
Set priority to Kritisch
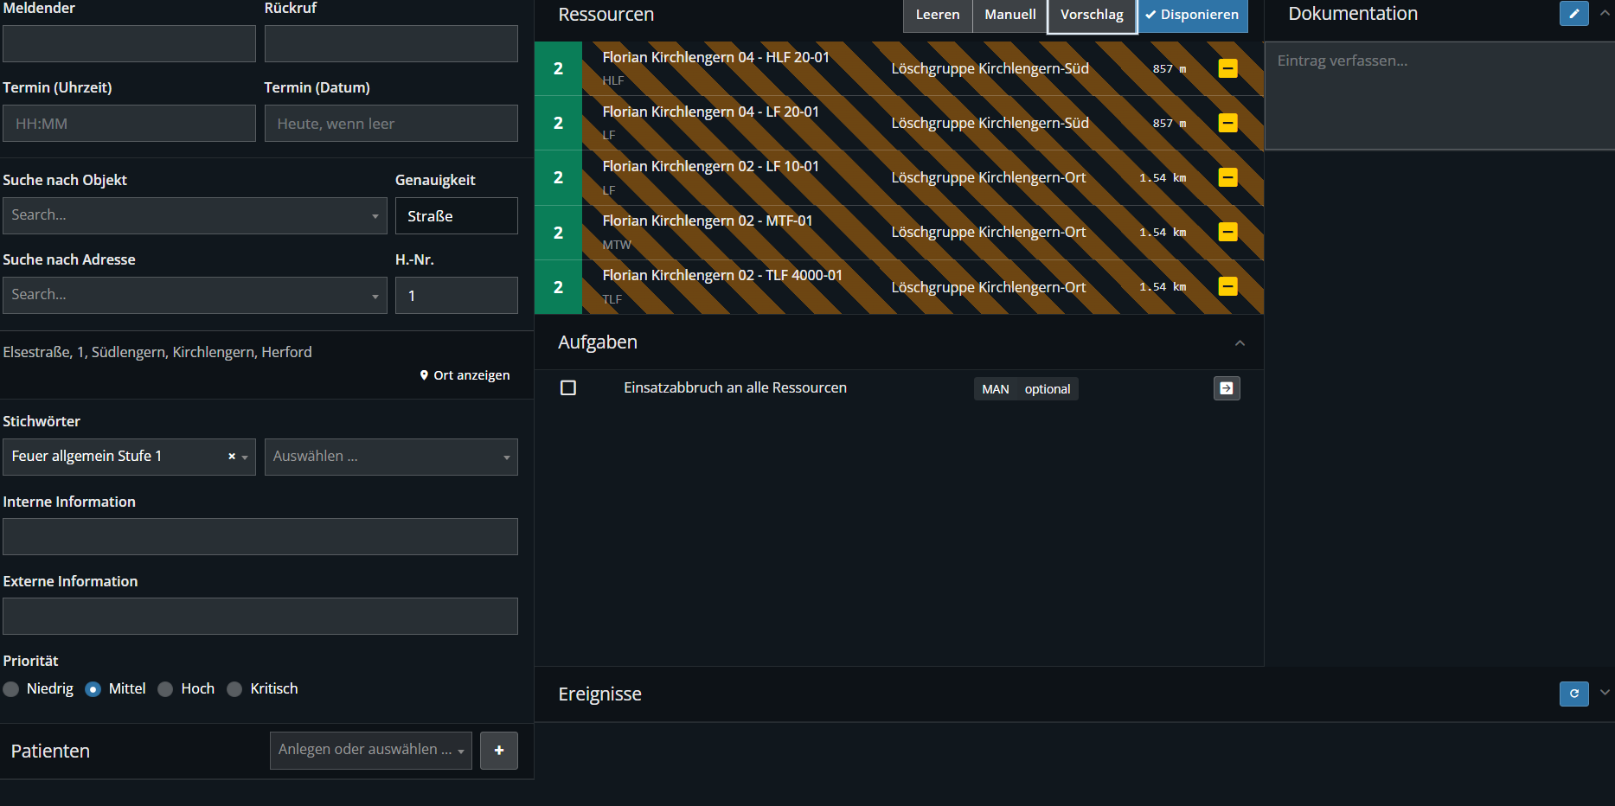[234, 689]
